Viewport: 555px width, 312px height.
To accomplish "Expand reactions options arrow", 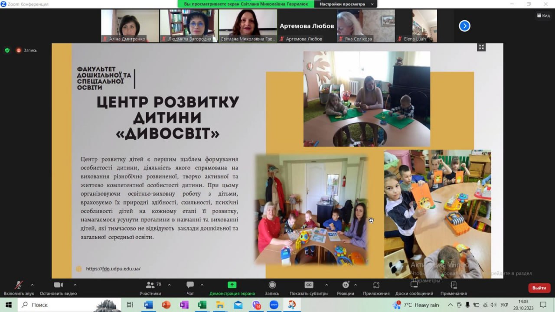I will click(356, 285).
